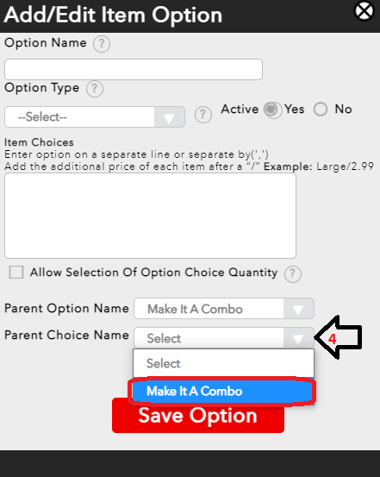Open the Option Type help icon
380x477 pixels.
tap(95, 89)
